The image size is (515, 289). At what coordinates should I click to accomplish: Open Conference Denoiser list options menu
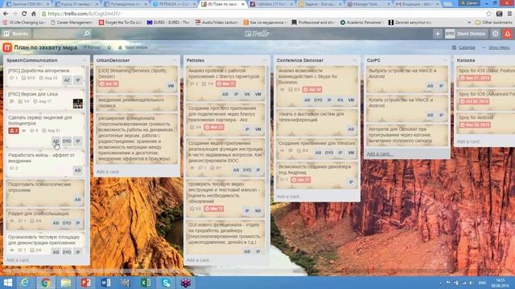(355, 60)
